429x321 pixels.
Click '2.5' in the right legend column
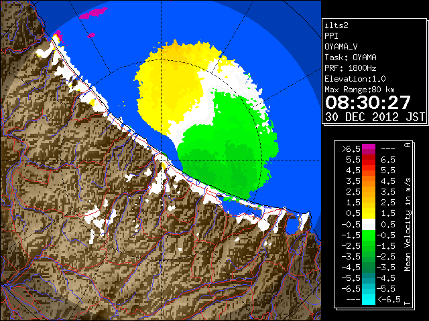(388, 203)
